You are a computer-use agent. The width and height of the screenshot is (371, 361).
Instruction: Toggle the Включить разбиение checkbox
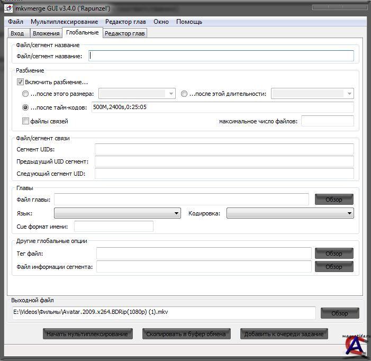(x=20, y=82)
